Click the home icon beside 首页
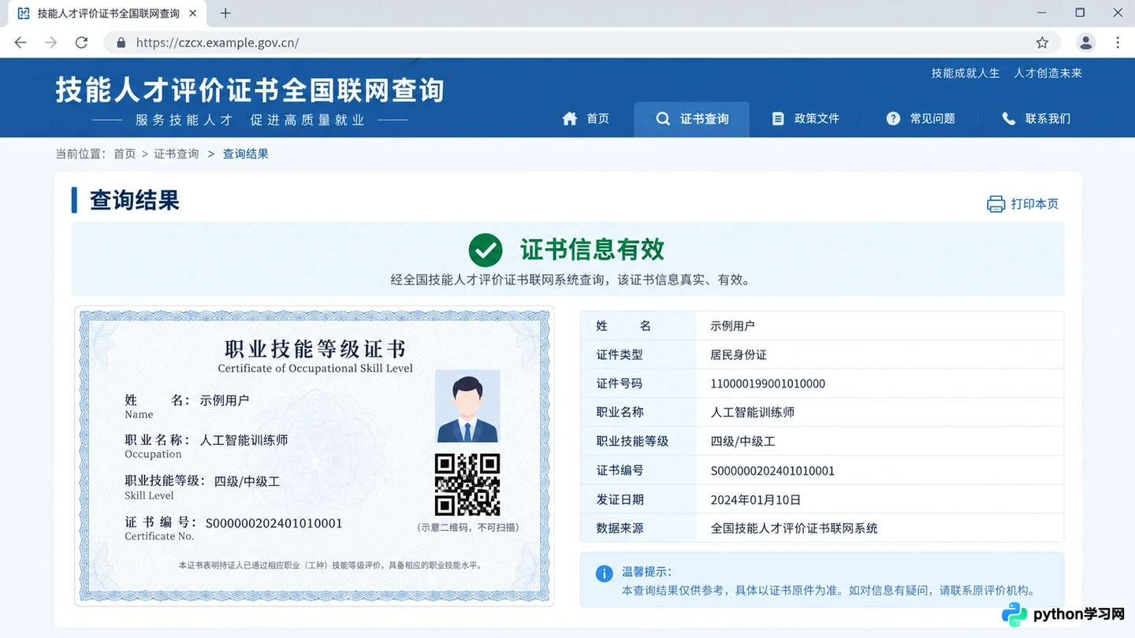Image resolution: width=1135 pixels, height=638 pixels. [x=570, y=118]
